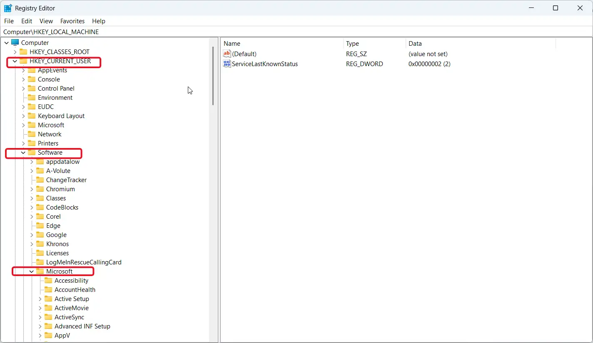Click the Printers folder icon
Viewport: 593px width, 343px height.
pos(32,143)
